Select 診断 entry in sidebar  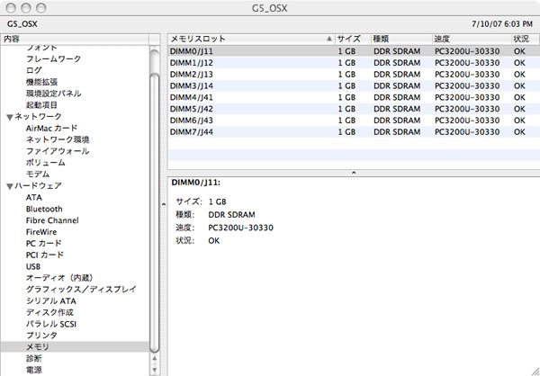coord(34,359)
